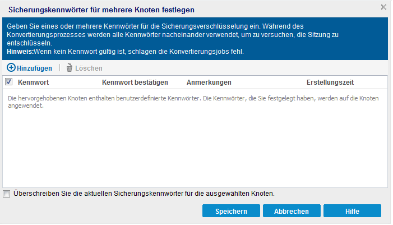This screenshot has height=225, width=393.
Task: Toggle the select-all checkbox in the table header
Action: coord(8,82)
